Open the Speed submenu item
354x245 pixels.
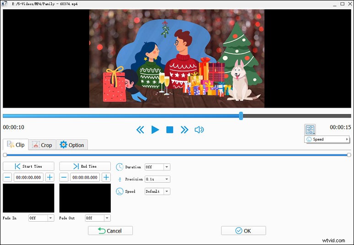tap(327, 139)
